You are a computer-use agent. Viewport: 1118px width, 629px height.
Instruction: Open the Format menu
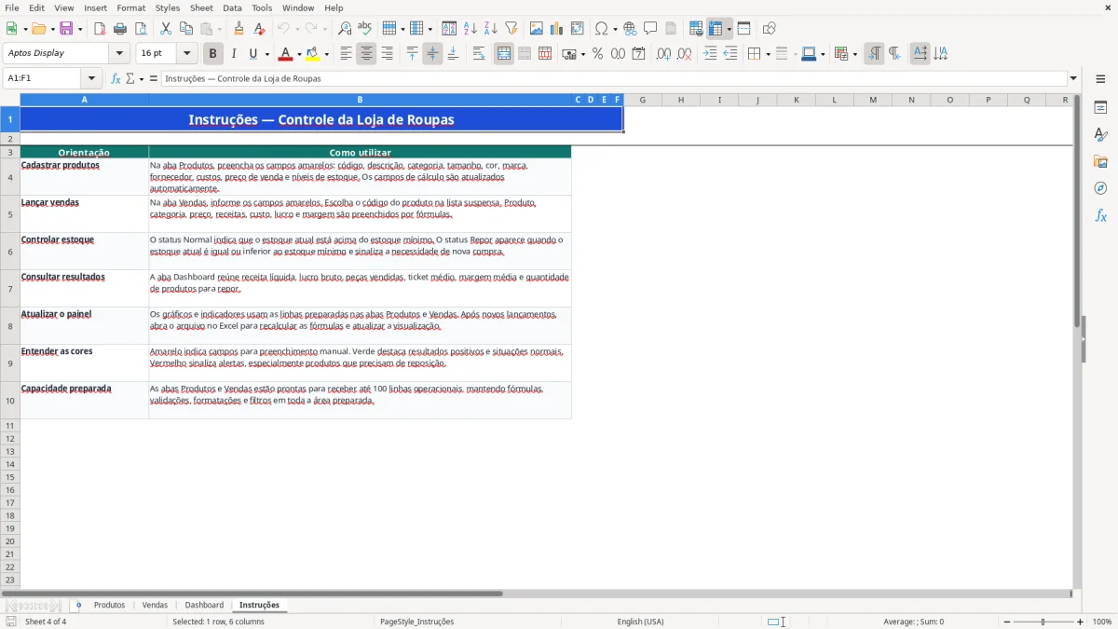pos(130,7)
